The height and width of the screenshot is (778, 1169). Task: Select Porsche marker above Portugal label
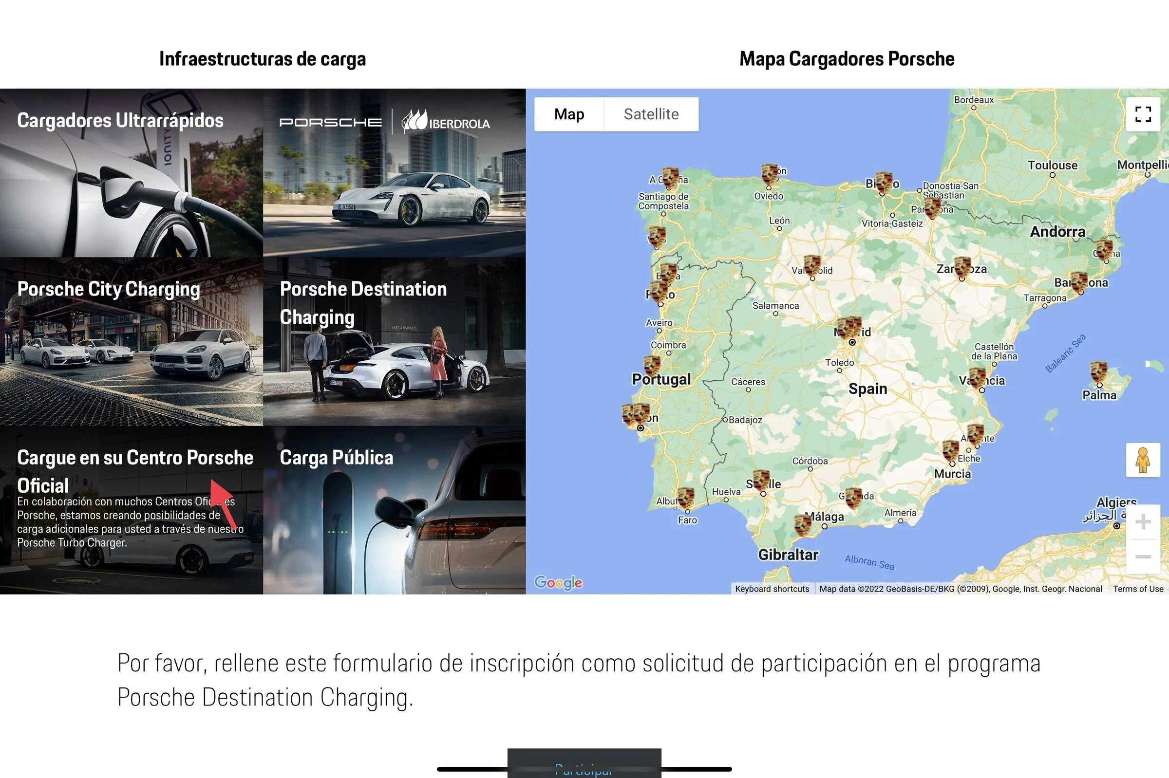point(652,366)
